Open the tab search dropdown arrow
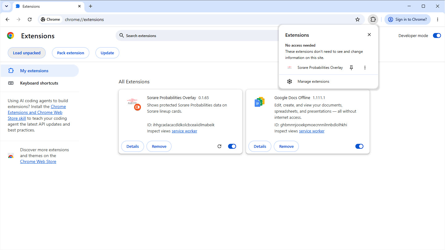Screen dimensions: 445x250 (x=6, y=6)
